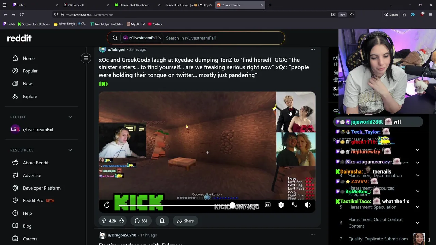Viewport: 436px width, 245px height.
Task: Switch the video to fullscreen
Action: pyautogui.click(x=294, y=205)
